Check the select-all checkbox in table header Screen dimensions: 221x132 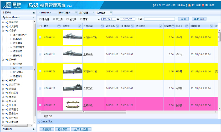pyautogui.click(x=40, y=26)
